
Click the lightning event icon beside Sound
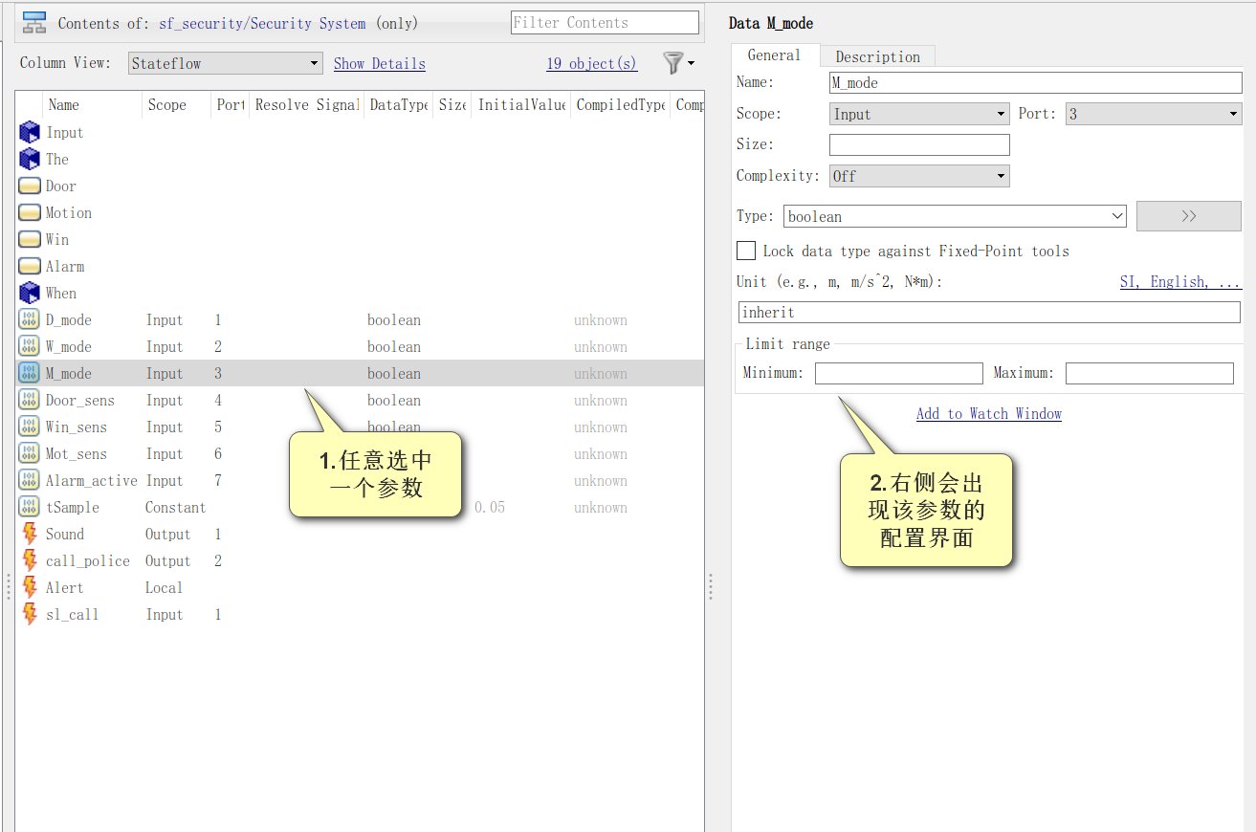click(29, 534)
